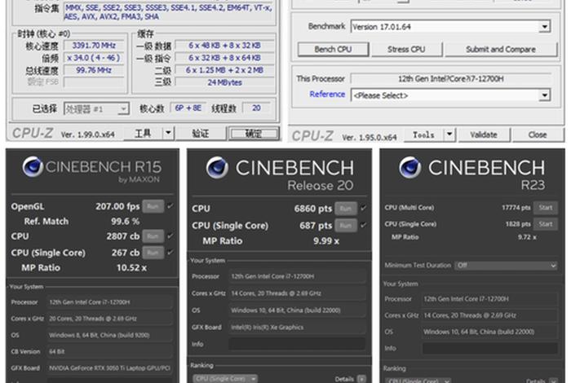Start CPU (Multi Core) test in Cinebench R23
571x383 pixels.
(545, 208)
